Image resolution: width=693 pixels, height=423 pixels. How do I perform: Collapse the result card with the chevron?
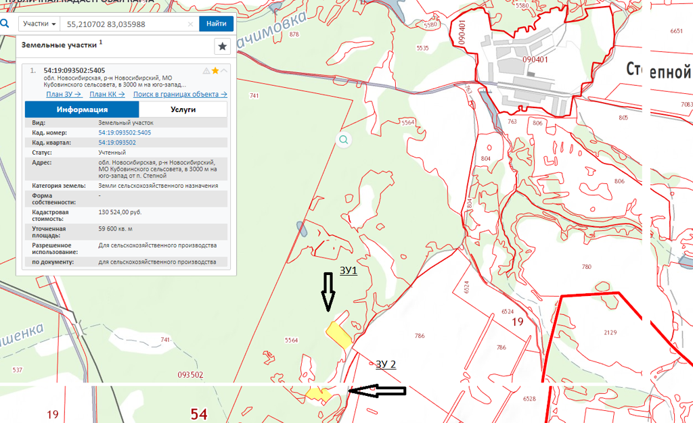point(224,70)
